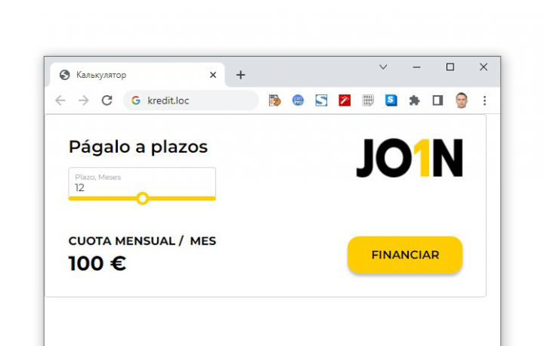The image size is (544, 346).
Task: Click the striped S extension icon
Action: coord(321,100)
